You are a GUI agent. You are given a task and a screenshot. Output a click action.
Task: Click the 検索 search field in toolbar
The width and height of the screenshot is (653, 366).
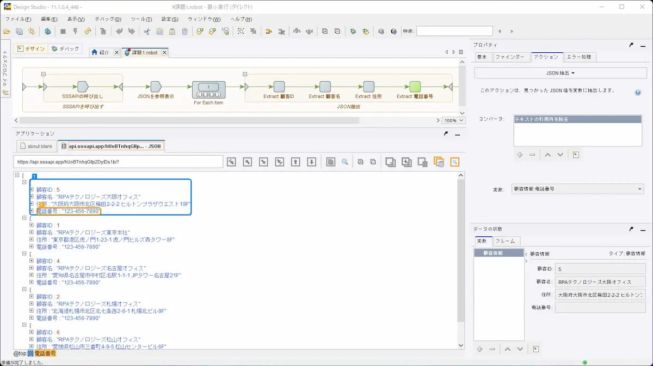click(x=454, y=32)
